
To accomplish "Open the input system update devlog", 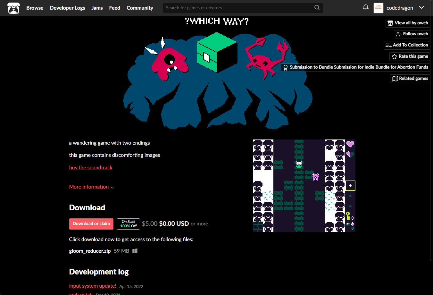I will click(x=93, y=286).
